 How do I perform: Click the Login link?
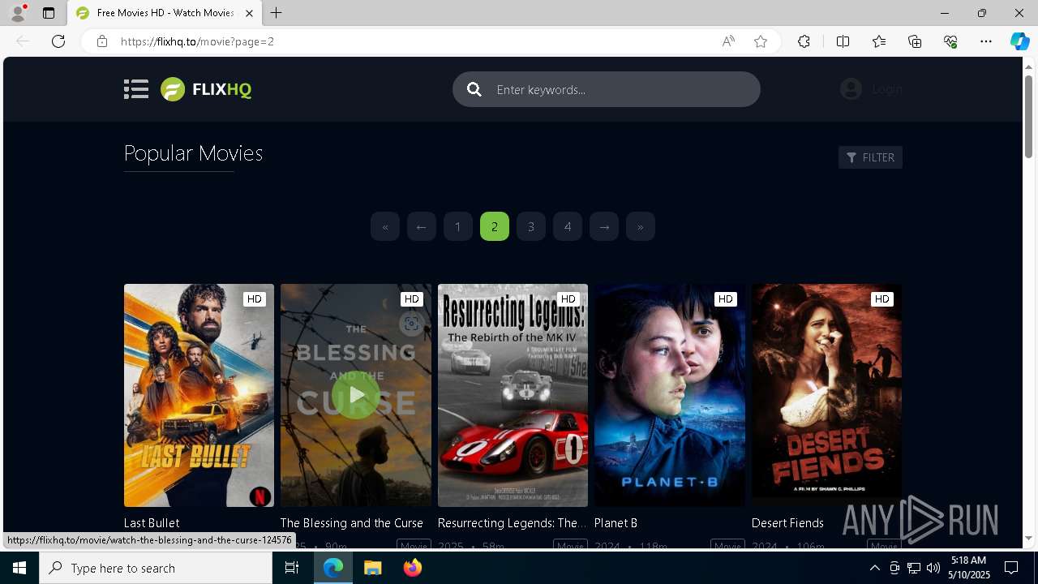click(x=887, y=89)
